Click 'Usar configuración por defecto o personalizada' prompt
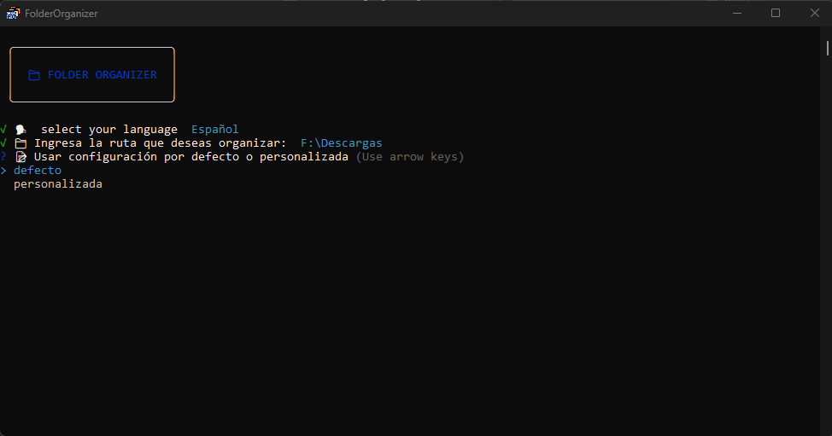 [191, 157]
